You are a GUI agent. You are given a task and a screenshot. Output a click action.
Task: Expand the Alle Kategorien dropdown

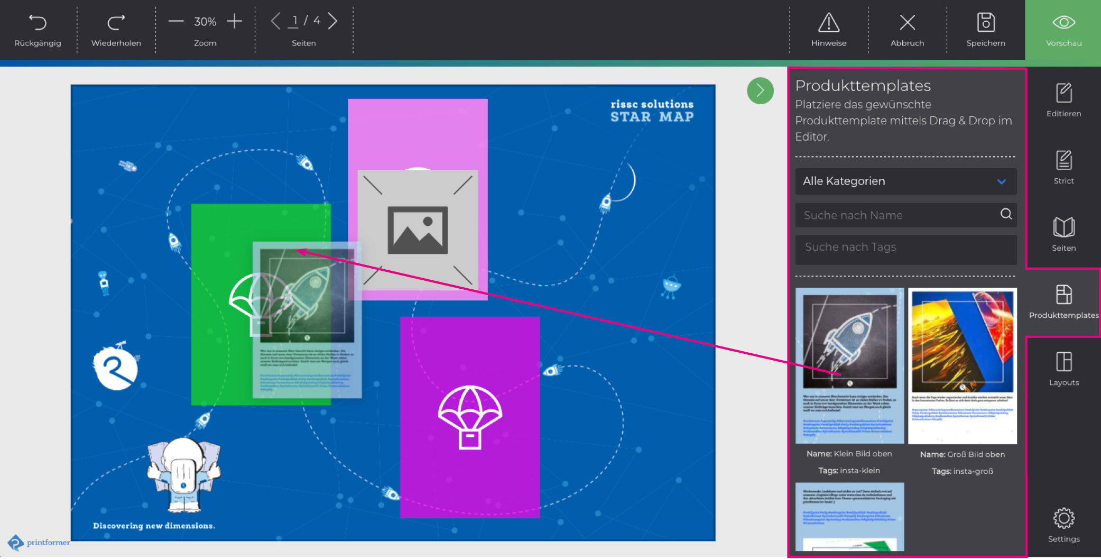[x=905, y=181]
